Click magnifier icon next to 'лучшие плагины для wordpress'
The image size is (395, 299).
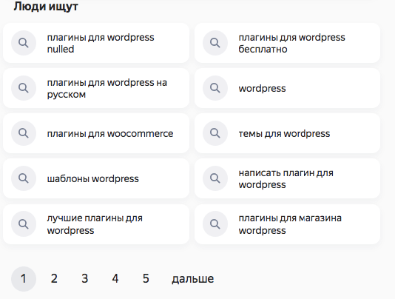(x=24, y=224)
